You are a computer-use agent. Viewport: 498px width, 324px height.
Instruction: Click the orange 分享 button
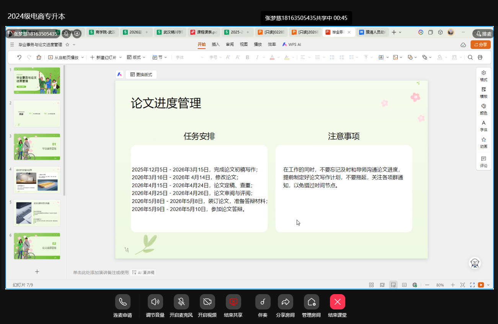(x=480, y=44)
